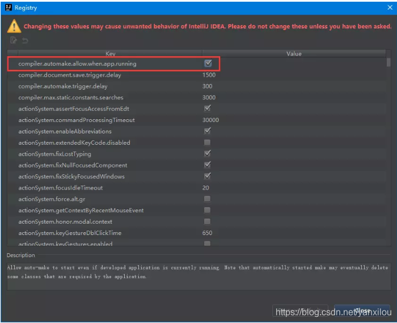397x323 pixels.
Task: Select actionSystem.force.alt.gr key text
Action: (x=52, y=199)
